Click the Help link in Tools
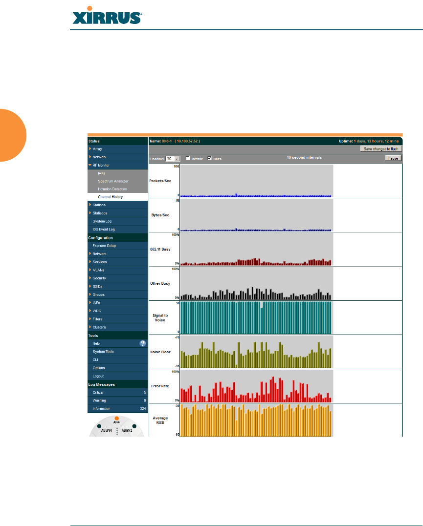This screenshot has height=526, width=423. [96, 343]
